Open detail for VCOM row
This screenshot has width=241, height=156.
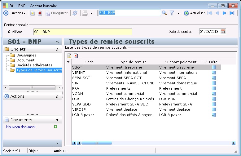[x=214, y=94]
